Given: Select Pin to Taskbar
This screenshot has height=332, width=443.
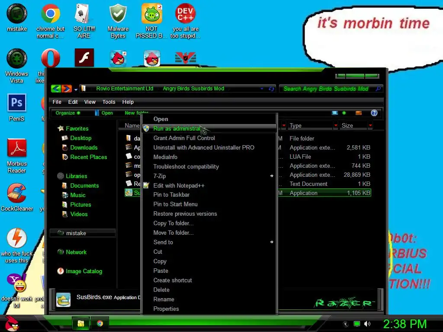Looking at the screenshot, I should click(209, 195).
